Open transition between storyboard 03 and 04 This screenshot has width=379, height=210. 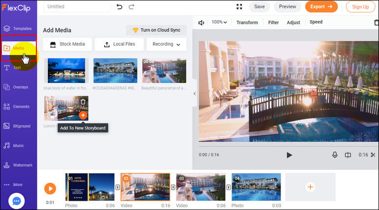(229, 187)
